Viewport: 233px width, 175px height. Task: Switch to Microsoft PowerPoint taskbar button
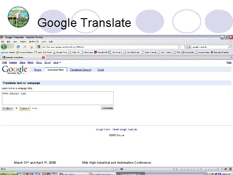click(101, 174)
